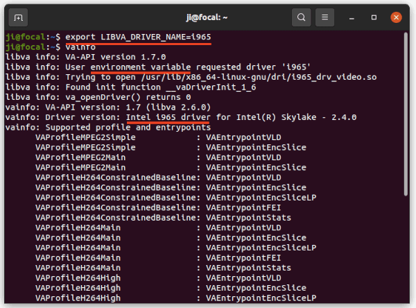
Task: Click the export LIBVA_DRIVER_NAME=i965 command
Action: (x=138, y=37)
